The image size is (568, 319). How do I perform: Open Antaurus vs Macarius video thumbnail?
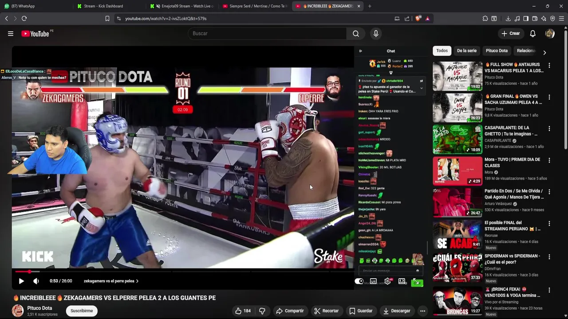tap(458, 76)
